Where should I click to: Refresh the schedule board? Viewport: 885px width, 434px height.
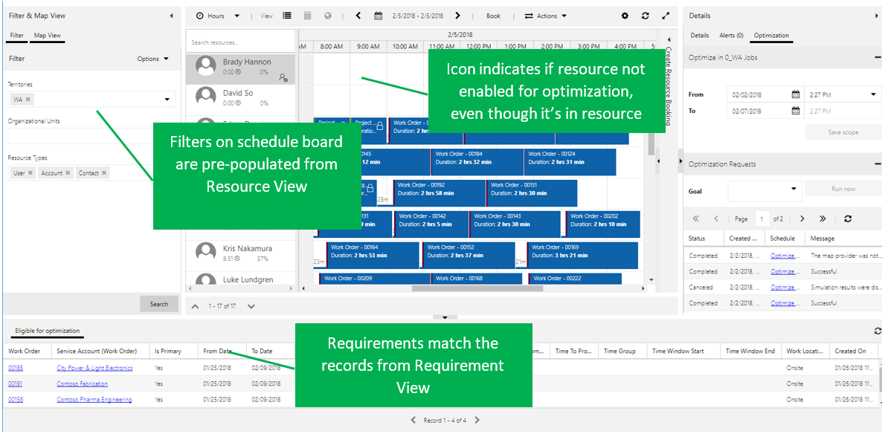[x=645, y=16]
